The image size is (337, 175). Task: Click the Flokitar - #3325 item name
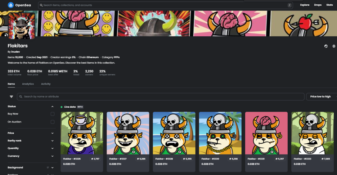tap(72, 159)
